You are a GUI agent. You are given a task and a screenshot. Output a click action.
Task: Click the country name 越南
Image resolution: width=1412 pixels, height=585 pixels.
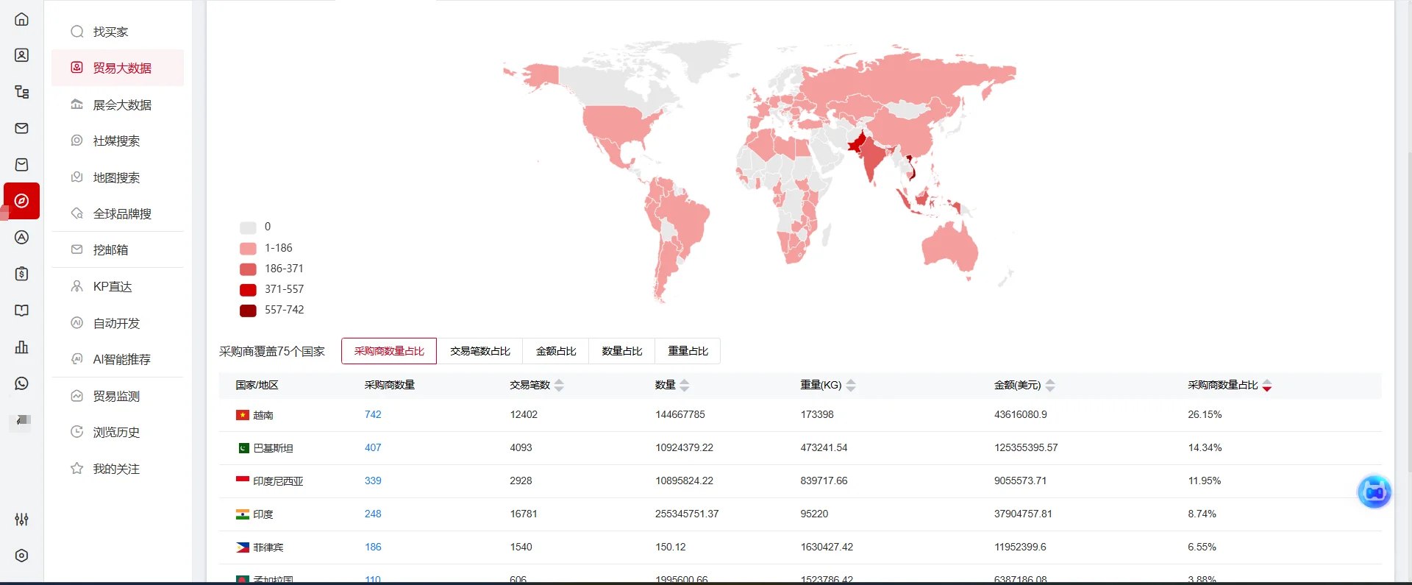tap(263, 415)
